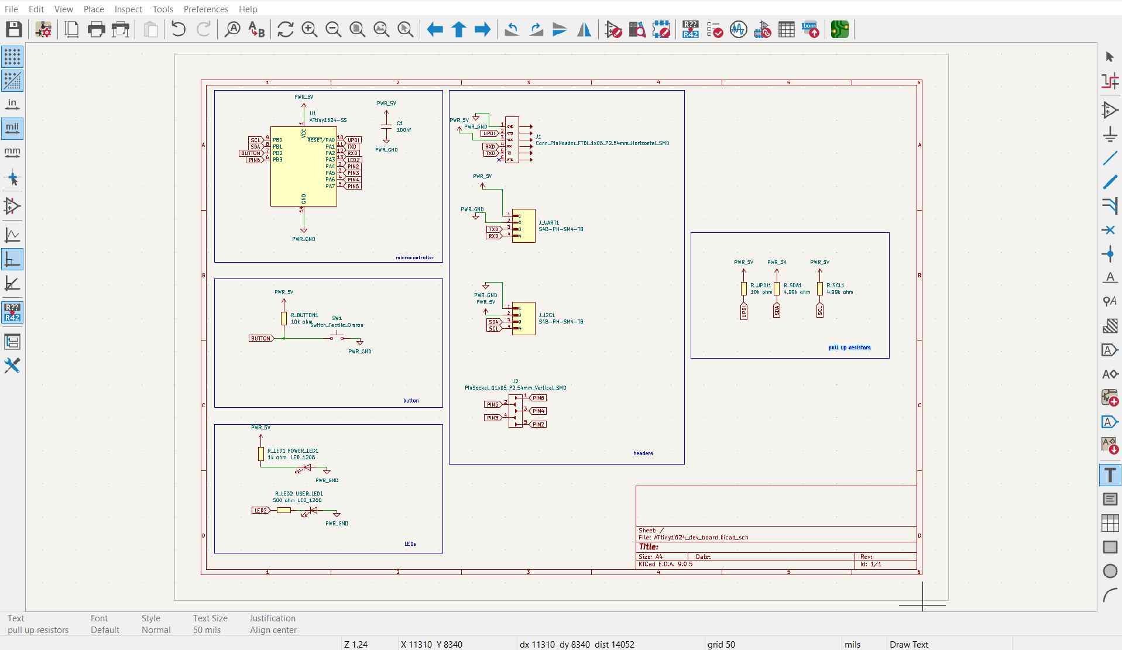Toggle grid display dots
Viewport: 1122px width, 650px height.
[12, 57]
